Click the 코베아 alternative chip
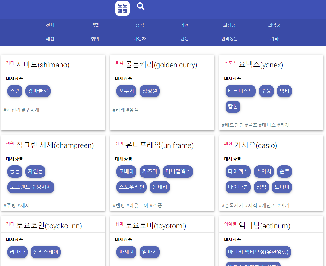 [x=127, y=171]
